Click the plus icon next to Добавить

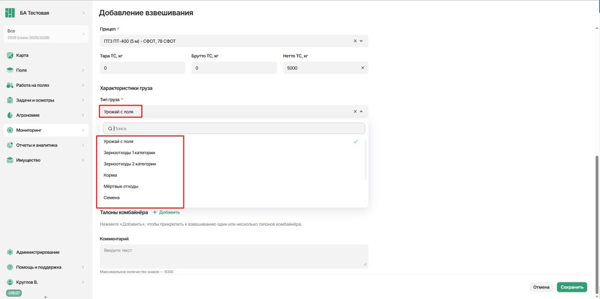coord(155,212)
